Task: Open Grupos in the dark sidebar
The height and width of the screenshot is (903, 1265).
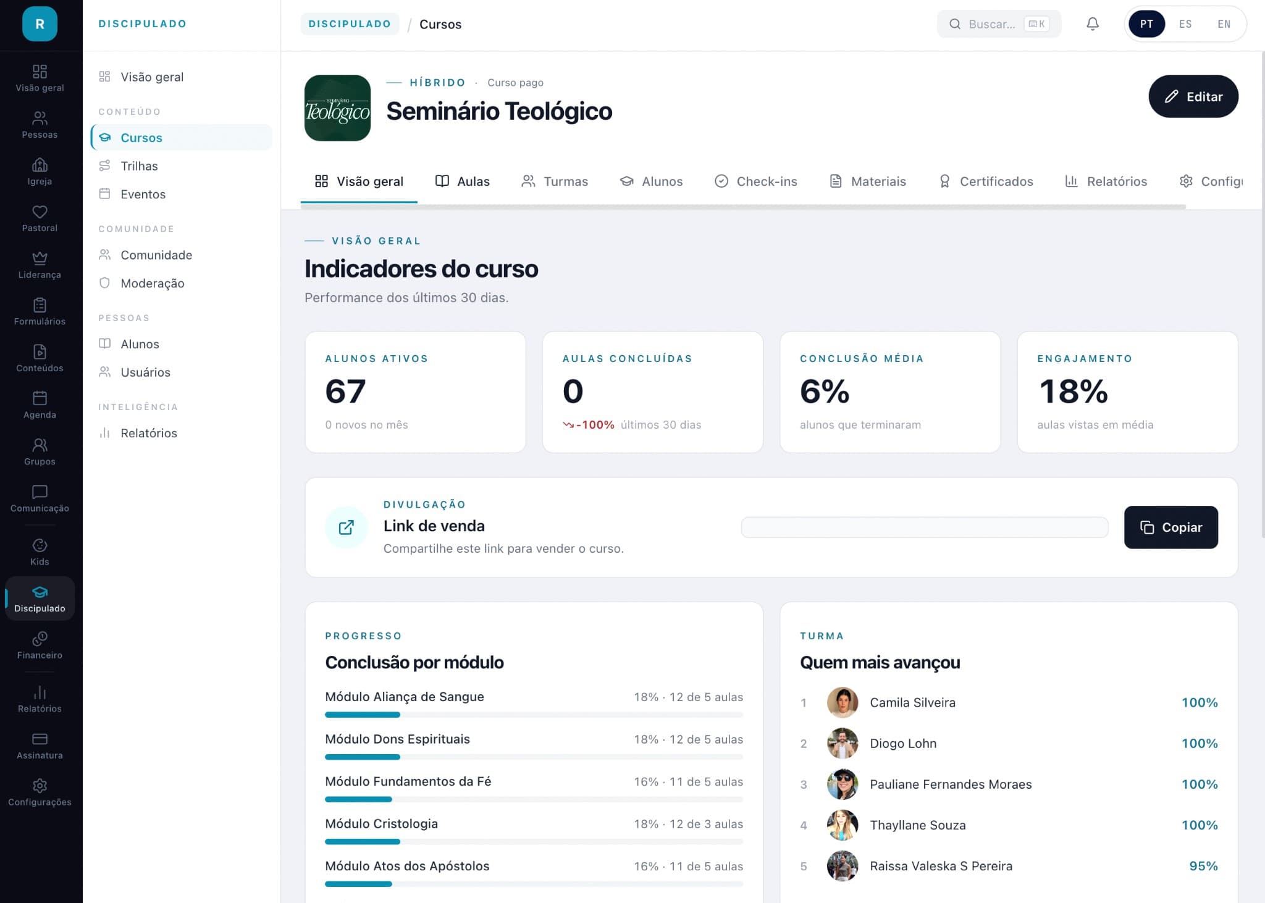Action: [x=40, y=451]
